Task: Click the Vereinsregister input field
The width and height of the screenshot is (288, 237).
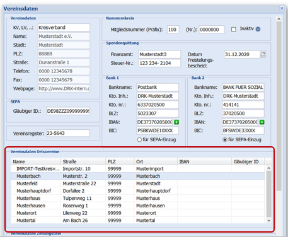Action: 67,133
